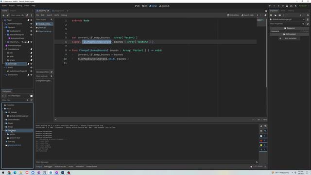
Task: Open the Scene menu
Action: pos(4,6)
